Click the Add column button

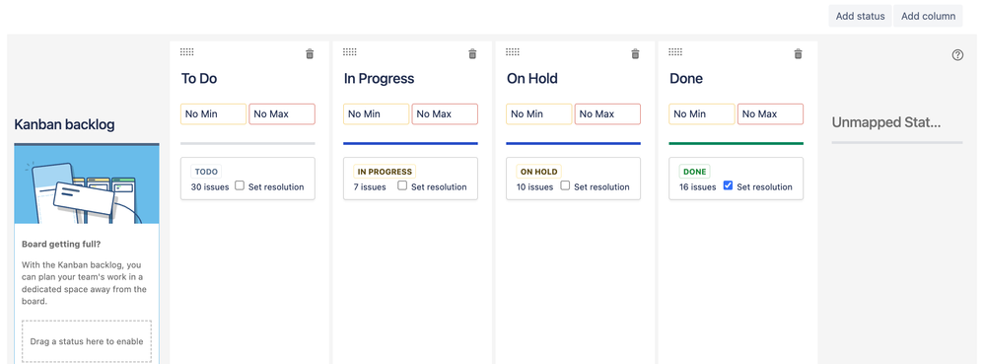pos(928,17)
